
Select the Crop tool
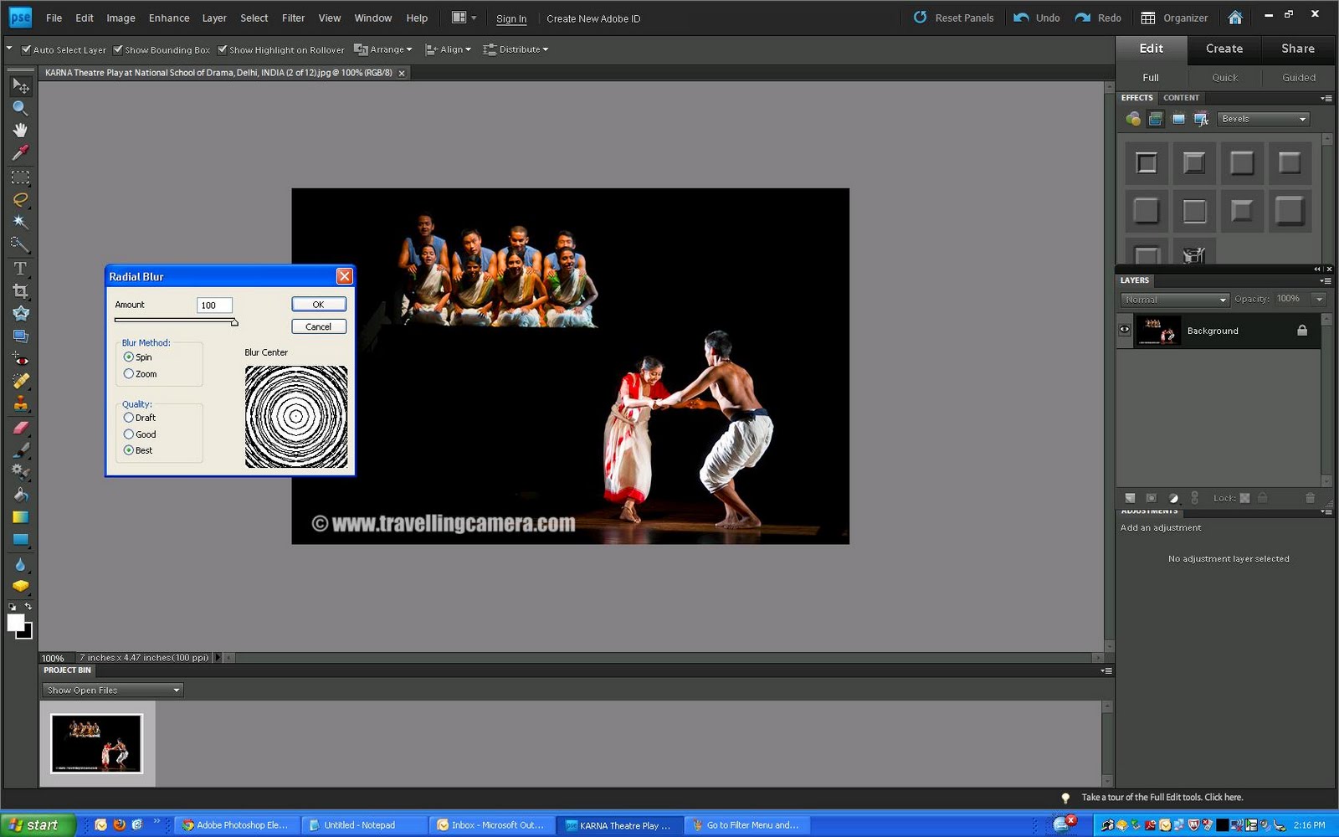click(x=20, y=291)
